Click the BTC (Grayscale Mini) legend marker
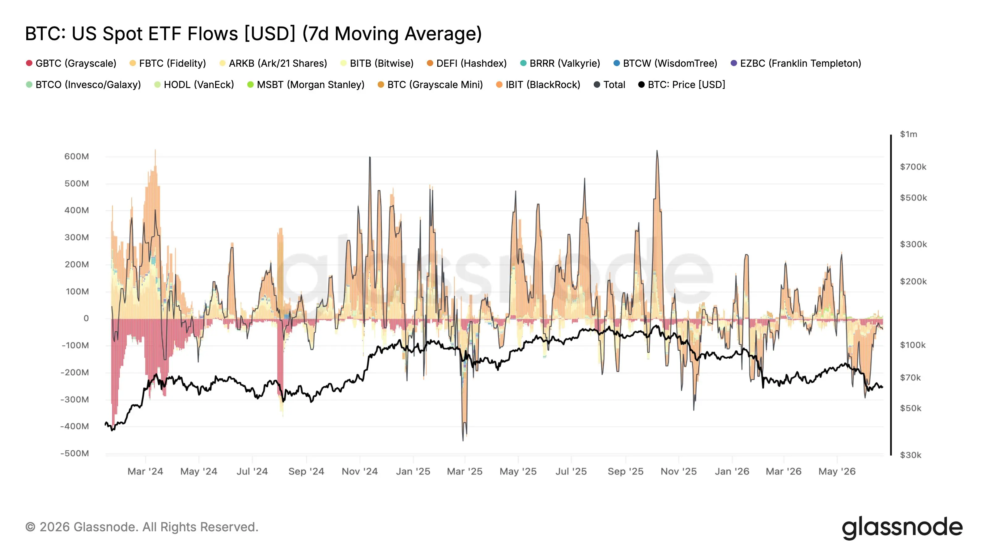Image resolution: width=989 pixels, height=556 pixels. pos(381,84)
